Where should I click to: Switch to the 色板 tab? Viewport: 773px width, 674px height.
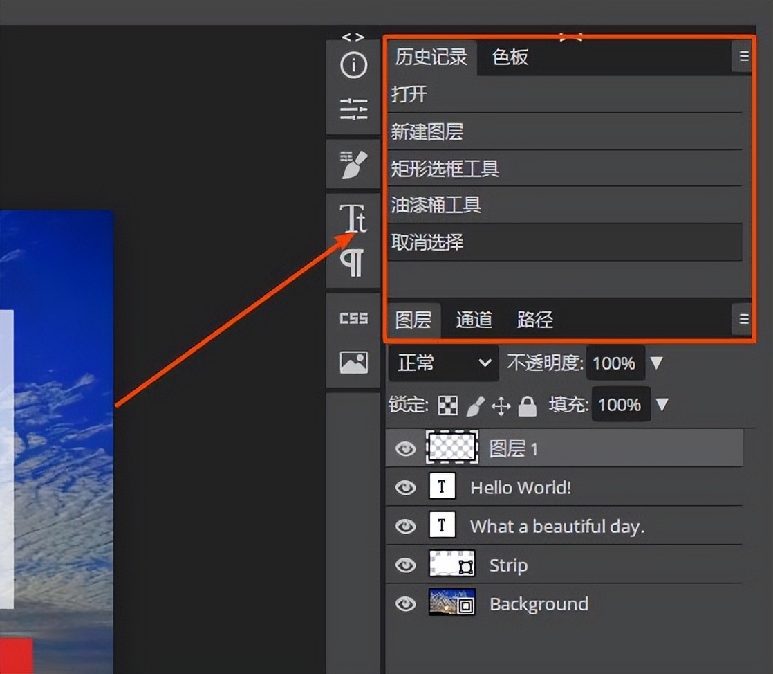510,57
